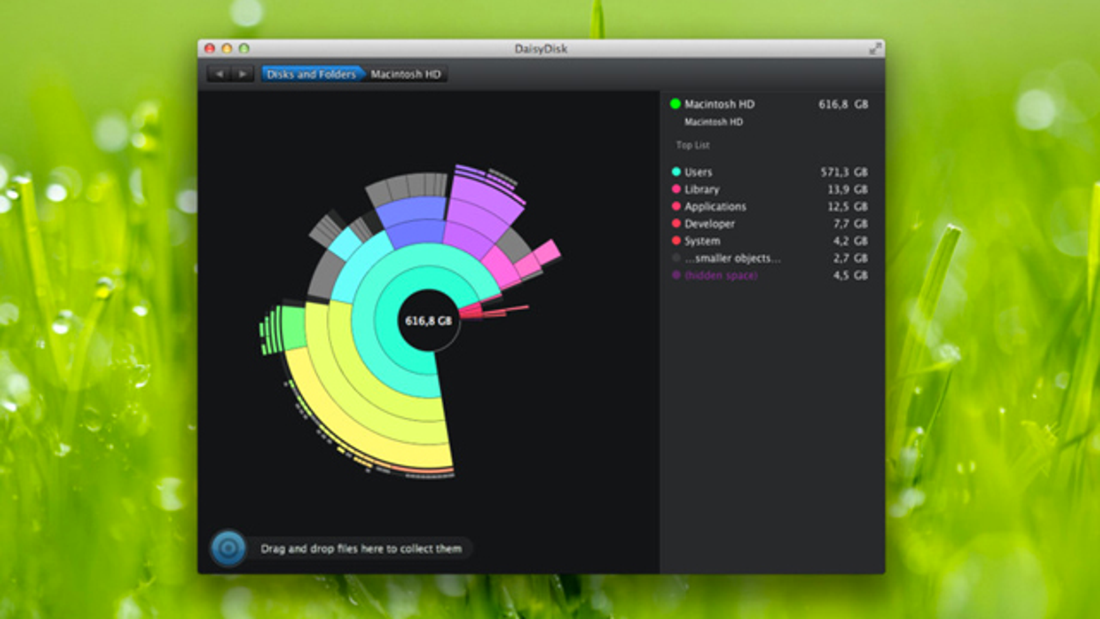Click the Top List label

(692, 145)
